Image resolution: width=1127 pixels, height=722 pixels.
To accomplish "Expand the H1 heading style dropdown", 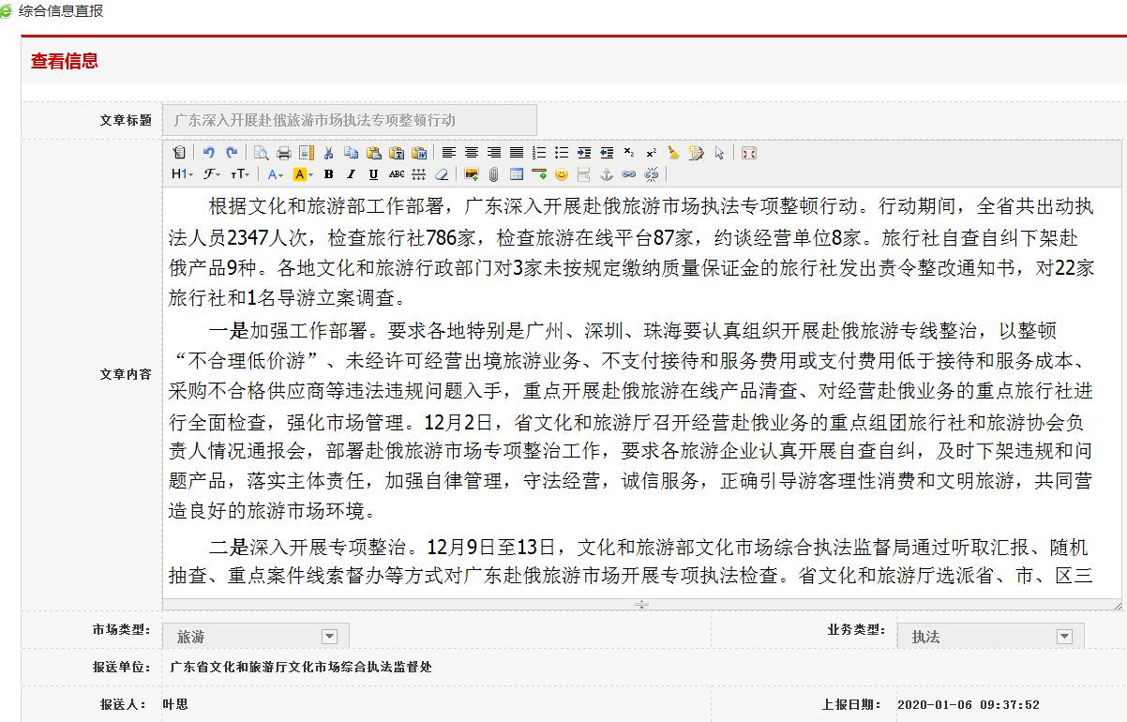I will click(x=180, y=174).
